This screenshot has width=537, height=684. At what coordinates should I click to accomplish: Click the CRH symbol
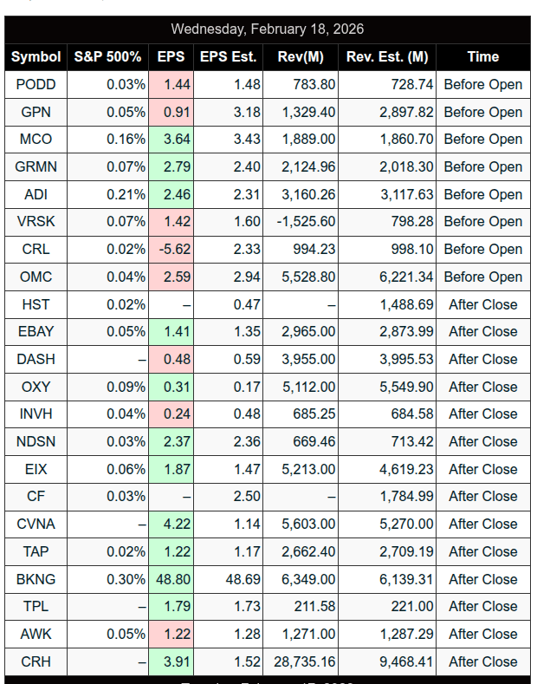tap(36, 661)
